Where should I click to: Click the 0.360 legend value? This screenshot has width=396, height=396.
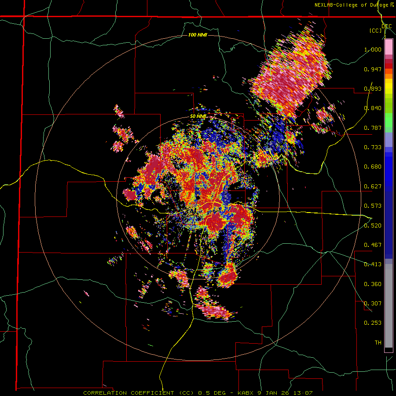coord(373,284)
